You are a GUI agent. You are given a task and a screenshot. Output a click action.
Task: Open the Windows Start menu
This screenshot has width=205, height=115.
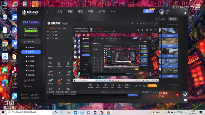tap(3, 112)
